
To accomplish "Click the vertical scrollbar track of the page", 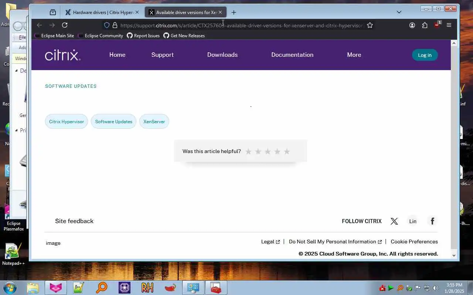I will pos(454,149).
